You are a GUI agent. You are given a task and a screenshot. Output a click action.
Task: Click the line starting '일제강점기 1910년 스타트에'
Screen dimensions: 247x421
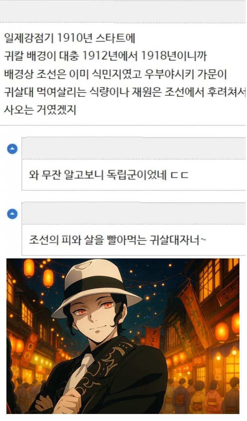(x=70, y=38)
